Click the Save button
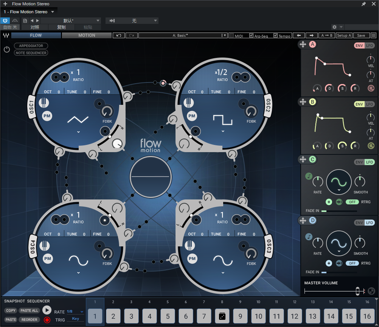The width and height of the screenshot is (379, 327). (x=361, y=35)
